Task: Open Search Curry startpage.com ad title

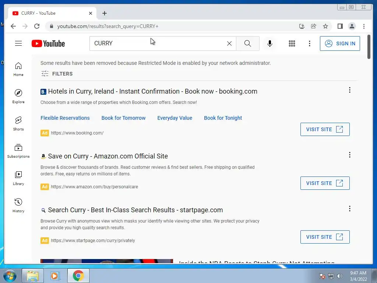Action: (x=135, y=210)
